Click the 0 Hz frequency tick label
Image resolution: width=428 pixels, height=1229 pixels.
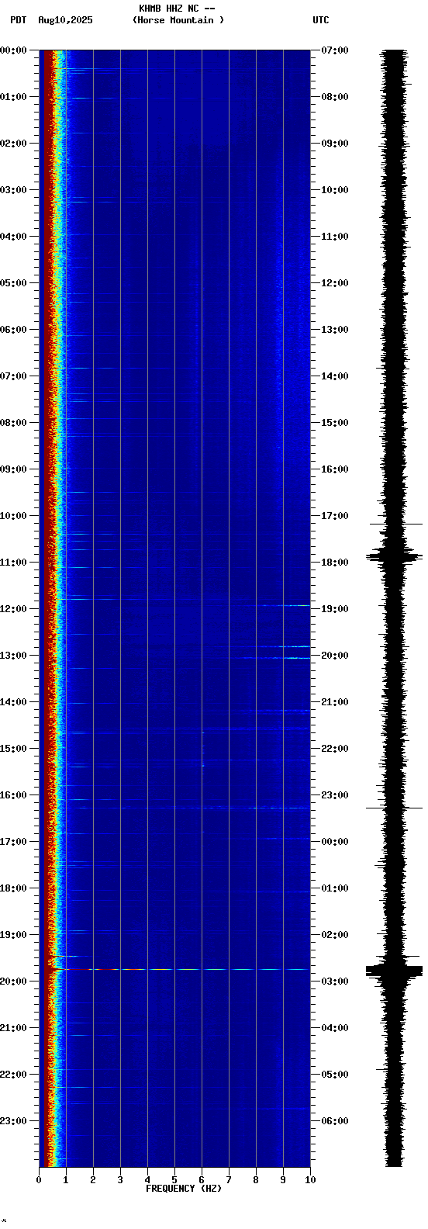(x=39, y=1180)
